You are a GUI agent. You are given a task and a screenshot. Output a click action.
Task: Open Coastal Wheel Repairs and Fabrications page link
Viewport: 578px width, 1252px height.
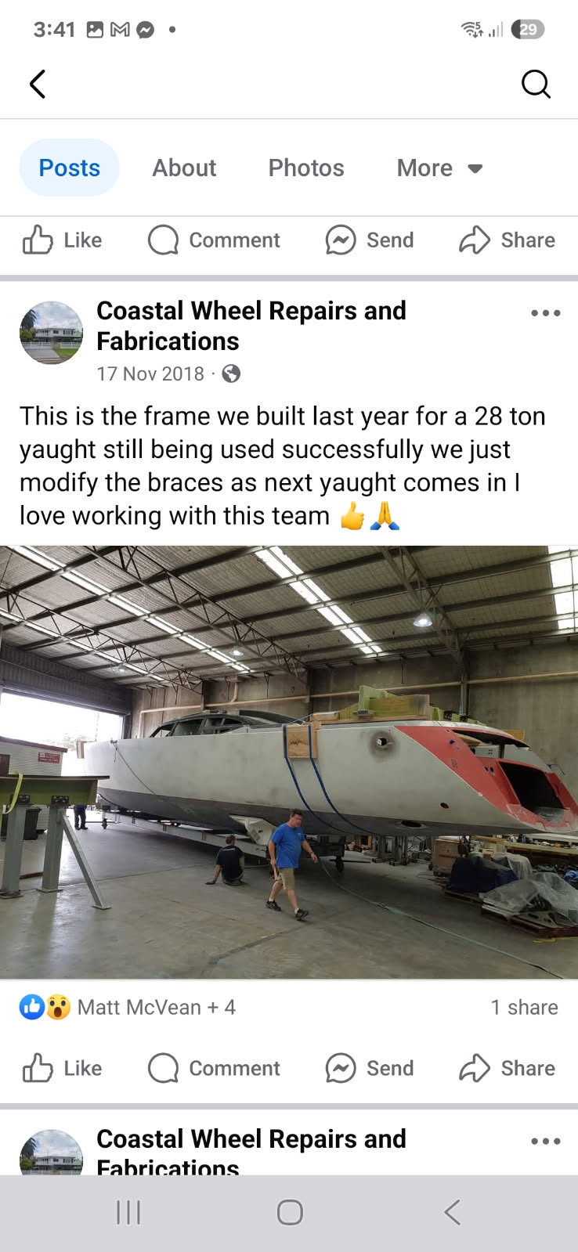point(251,326)
